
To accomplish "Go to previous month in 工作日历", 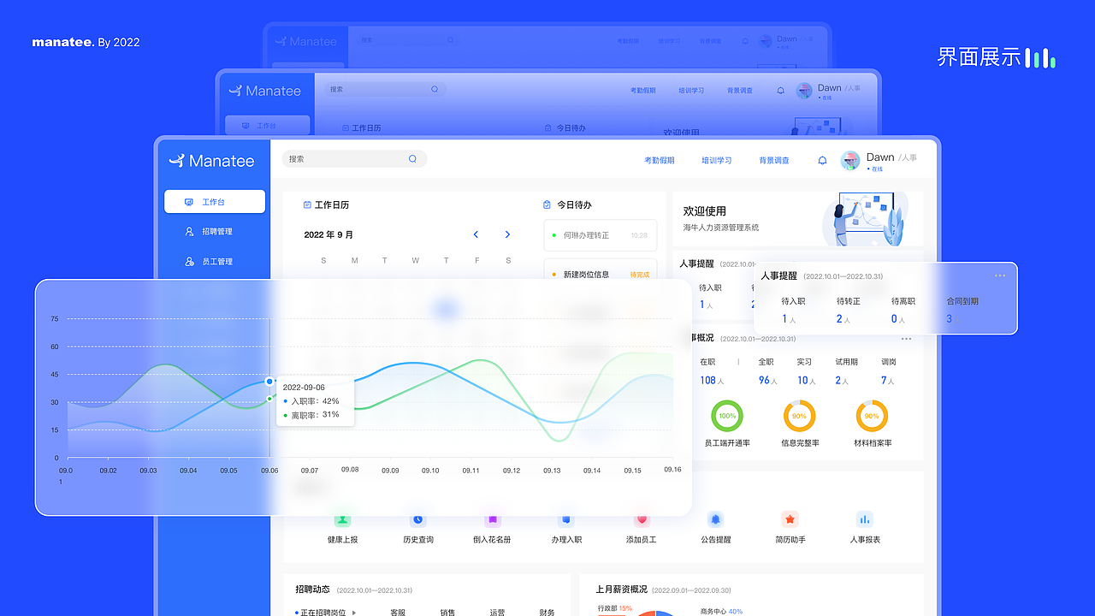I will click(x=476, y=234).
